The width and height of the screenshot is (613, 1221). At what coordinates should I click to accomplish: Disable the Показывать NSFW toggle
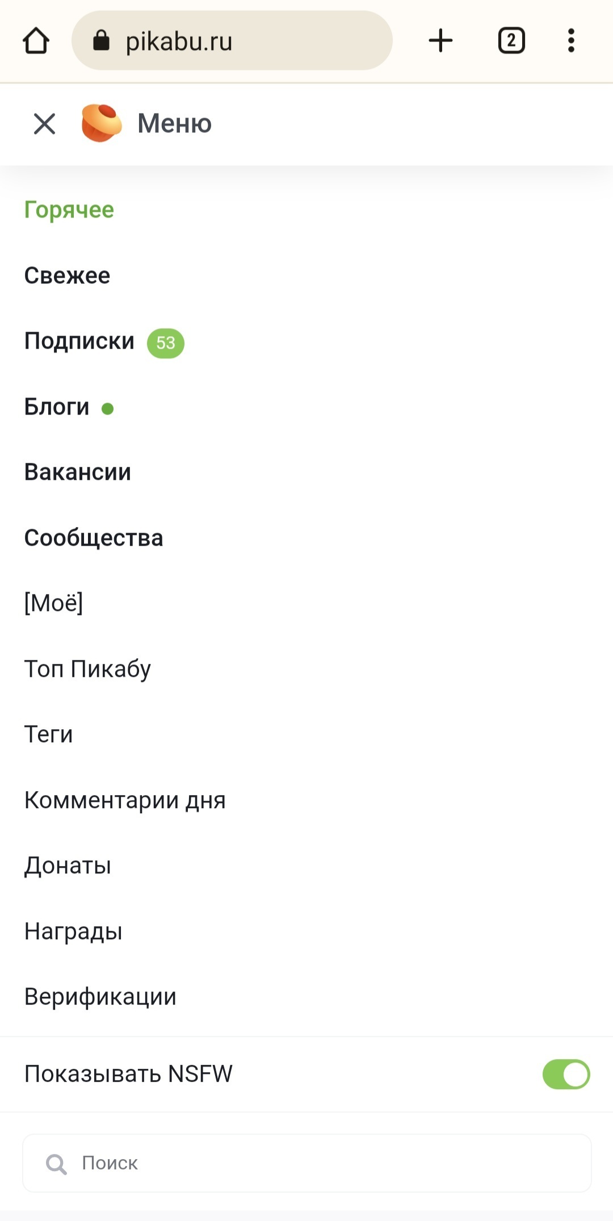point(566,1074)
